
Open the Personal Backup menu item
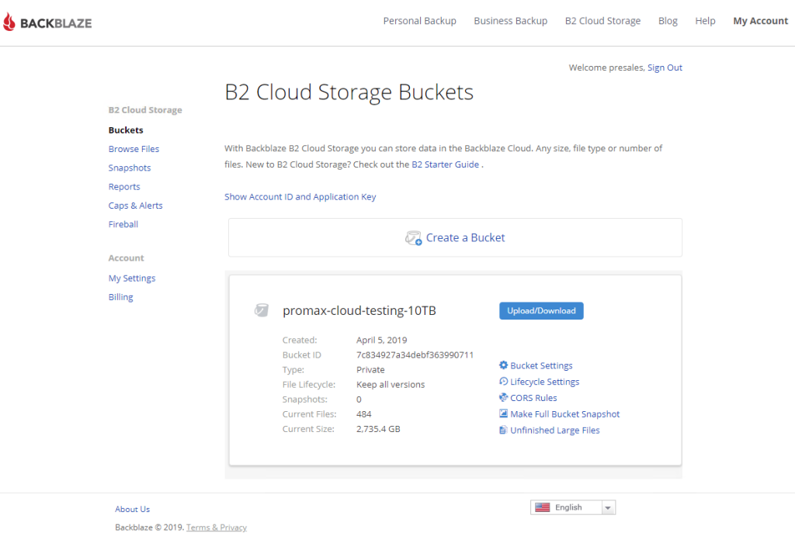tap(420, 21)
